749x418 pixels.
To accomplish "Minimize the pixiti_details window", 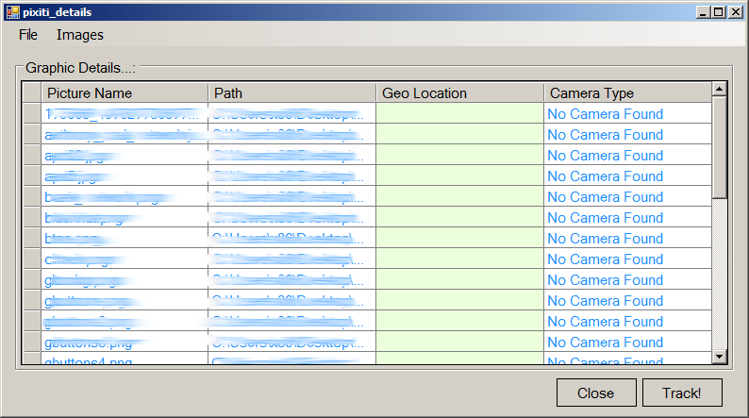I will pos(704,11).
